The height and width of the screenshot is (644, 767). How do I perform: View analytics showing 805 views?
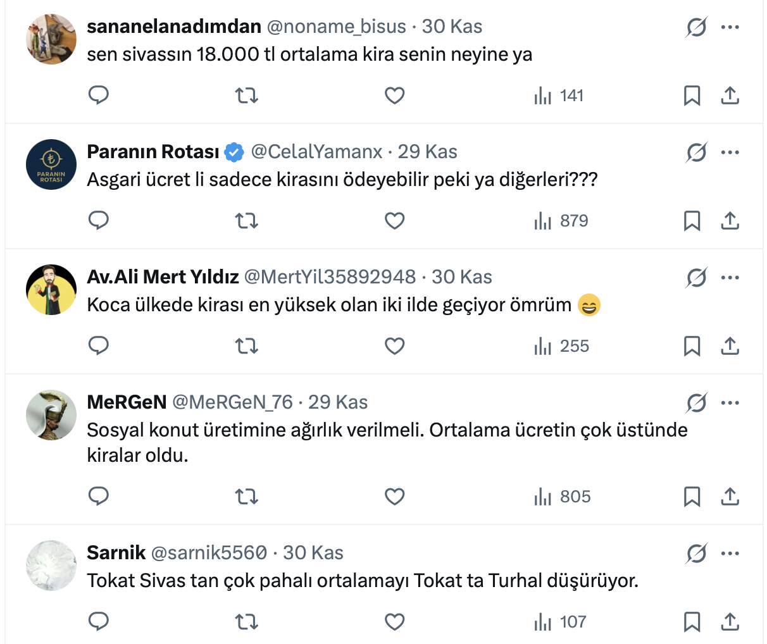tap(563, 497)
